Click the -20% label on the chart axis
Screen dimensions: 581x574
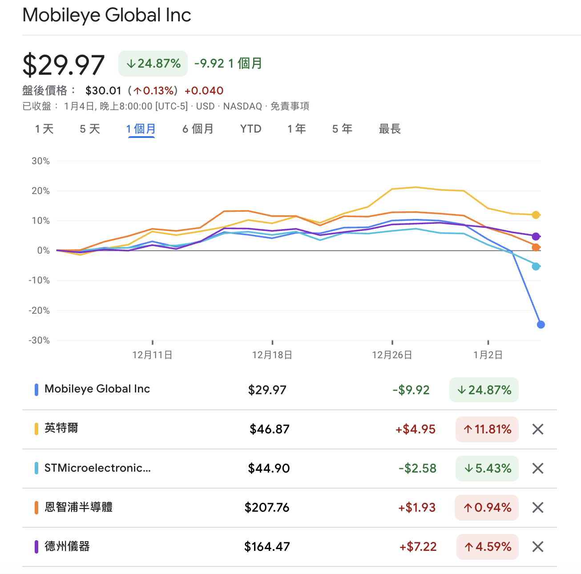tap(39, 311)
